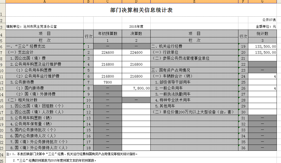Click the 7800 cell in 公务接待费 row
The height and width of the screenshot is (163, 281).
[x=108, y=82]
